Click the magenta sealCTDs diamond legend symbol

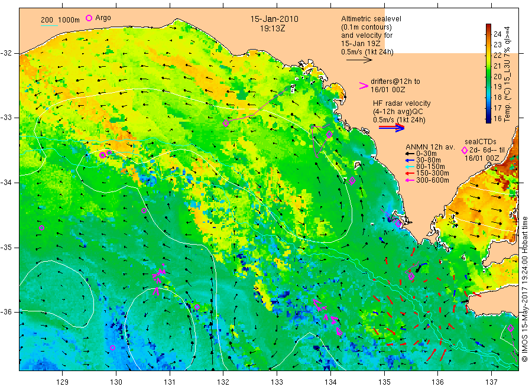[x=464, y=150]
